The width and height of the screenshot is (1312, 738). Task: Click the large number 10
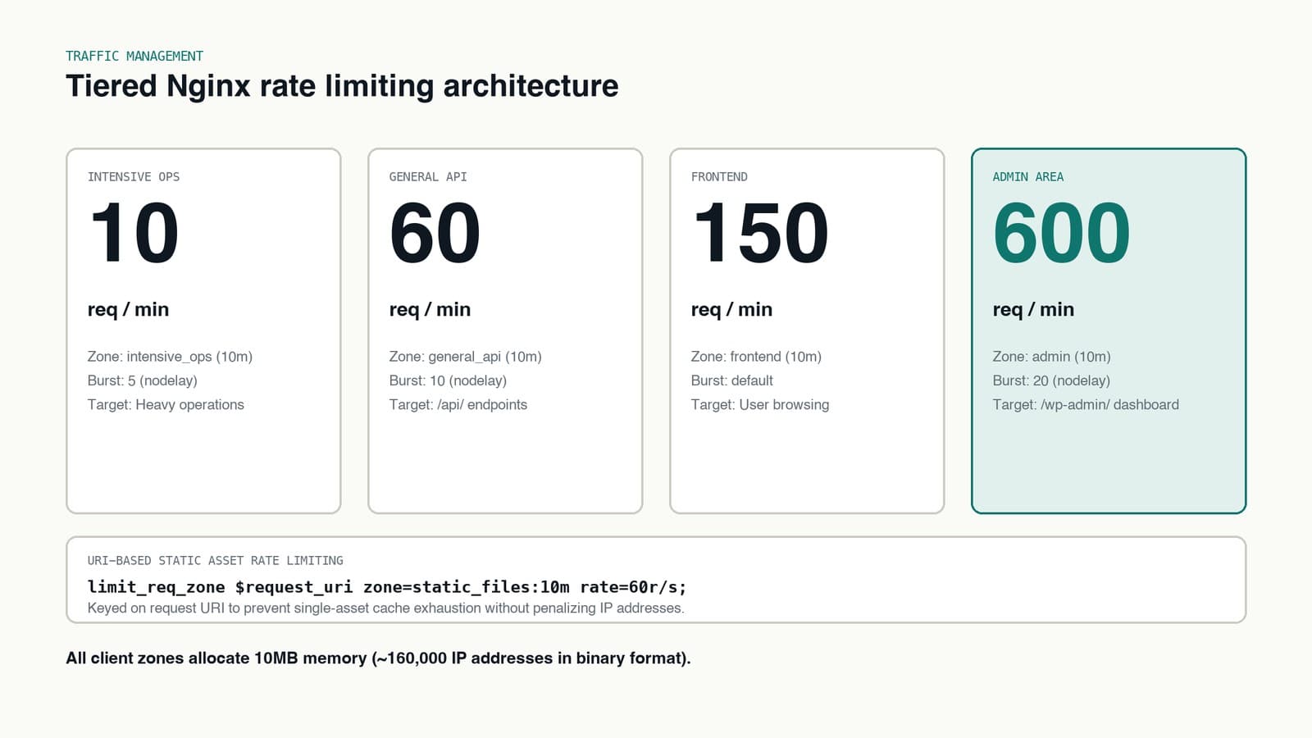click(134, 234)
